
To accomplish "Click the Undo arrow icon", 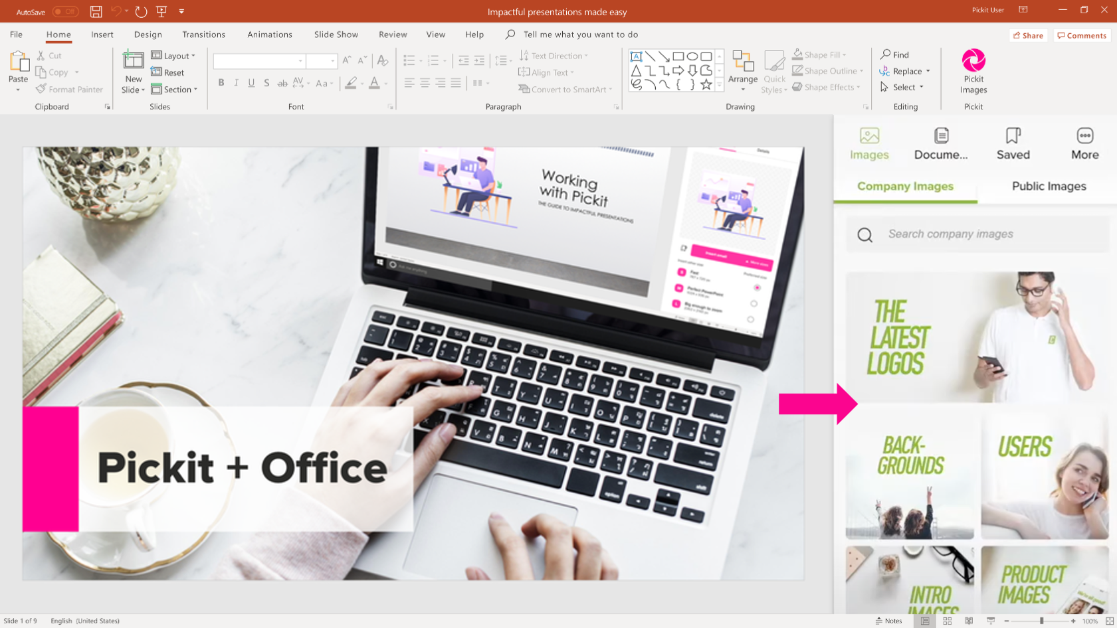I will 116,11.
